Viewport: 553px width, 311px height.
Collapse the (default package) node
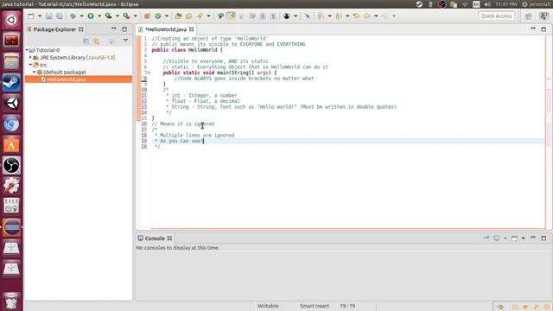[35, 72]
